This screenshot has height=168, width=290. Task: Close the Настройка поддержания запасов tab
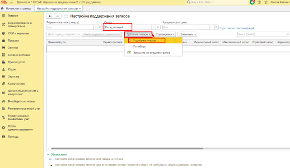click(x=80, y=9)
